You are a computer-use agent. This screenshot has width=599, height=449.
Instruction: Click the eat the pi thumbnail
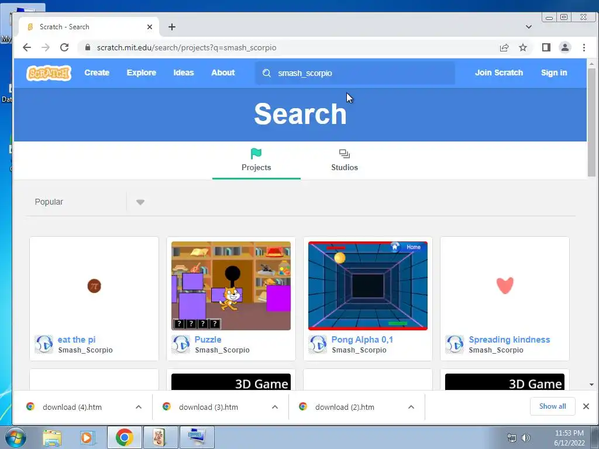point(94,285)
